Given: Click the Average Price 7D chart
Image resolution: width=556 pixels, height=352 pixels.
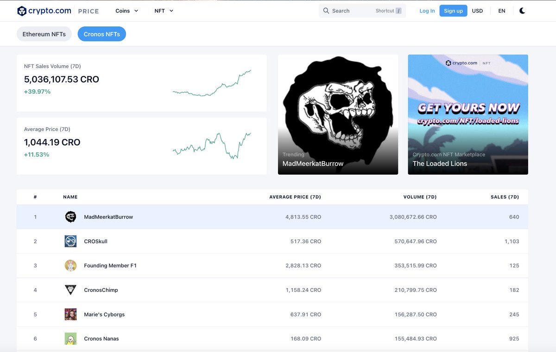Looking at the screenshot, I should [212, 146].
